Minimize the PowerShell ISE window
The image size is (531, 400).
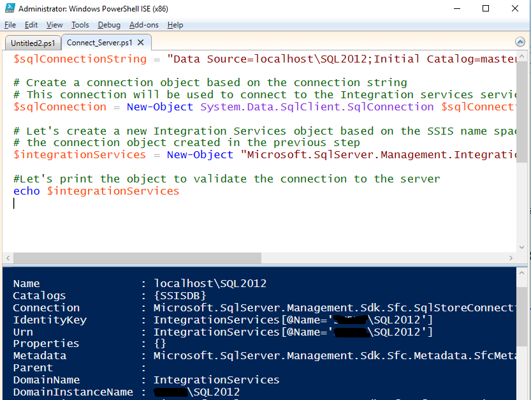[457, 8]
